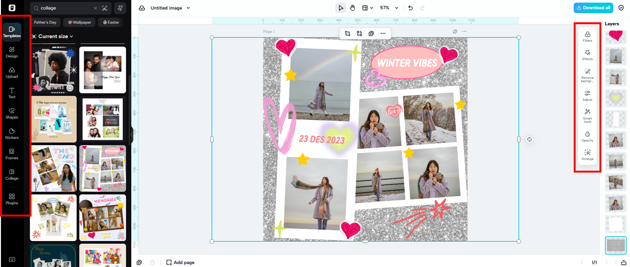Click the undo arrow

coord(410,8)
